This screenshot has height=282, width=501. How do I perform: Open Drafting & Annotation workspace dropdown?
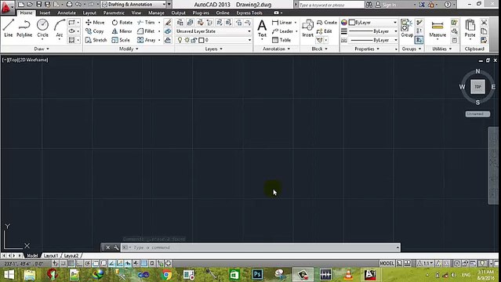[x=133, y=5]
